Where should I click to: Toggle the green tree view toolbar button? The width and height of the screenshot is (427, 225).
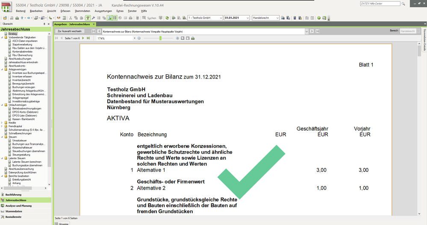point(88,18)
